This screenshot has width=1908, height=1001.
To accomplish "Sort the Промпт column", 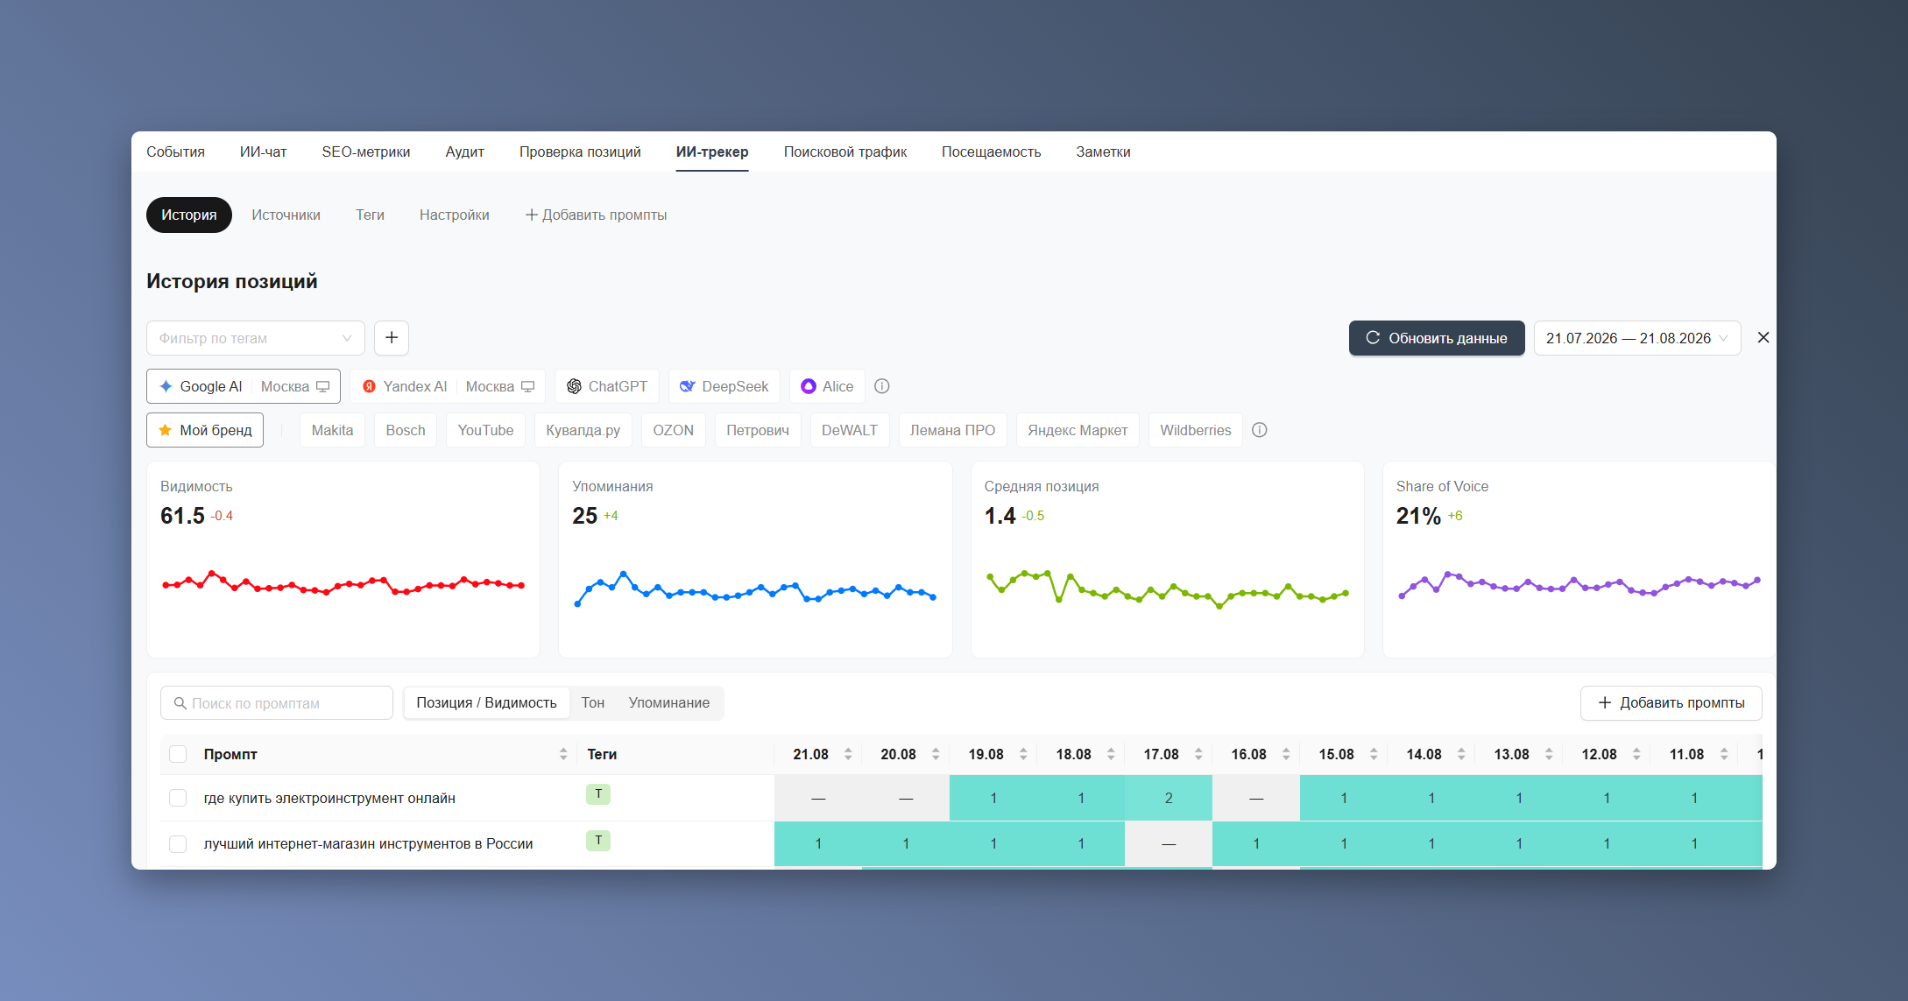I will click(x=563, y=754).
